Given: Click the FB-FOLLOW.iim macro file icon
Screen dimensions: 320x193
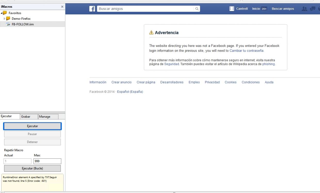Looking at the screenshot, I should pyautogui.click(x=8, y=24).
